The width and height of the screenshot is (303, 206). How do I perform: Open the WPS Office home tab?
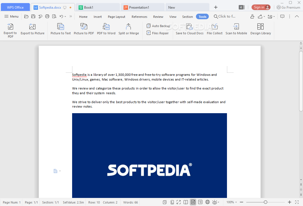pyautogui.click(x=15, y=7)
